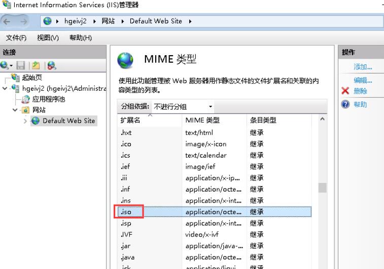384x269 pixels.
Task: Select the .ico extension row
Action: pyautogui.click(x=214, y=144)
